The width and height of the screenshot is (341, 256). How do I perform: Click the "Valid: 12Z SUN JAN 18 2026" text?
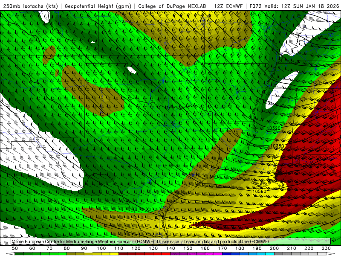point(302,6)
